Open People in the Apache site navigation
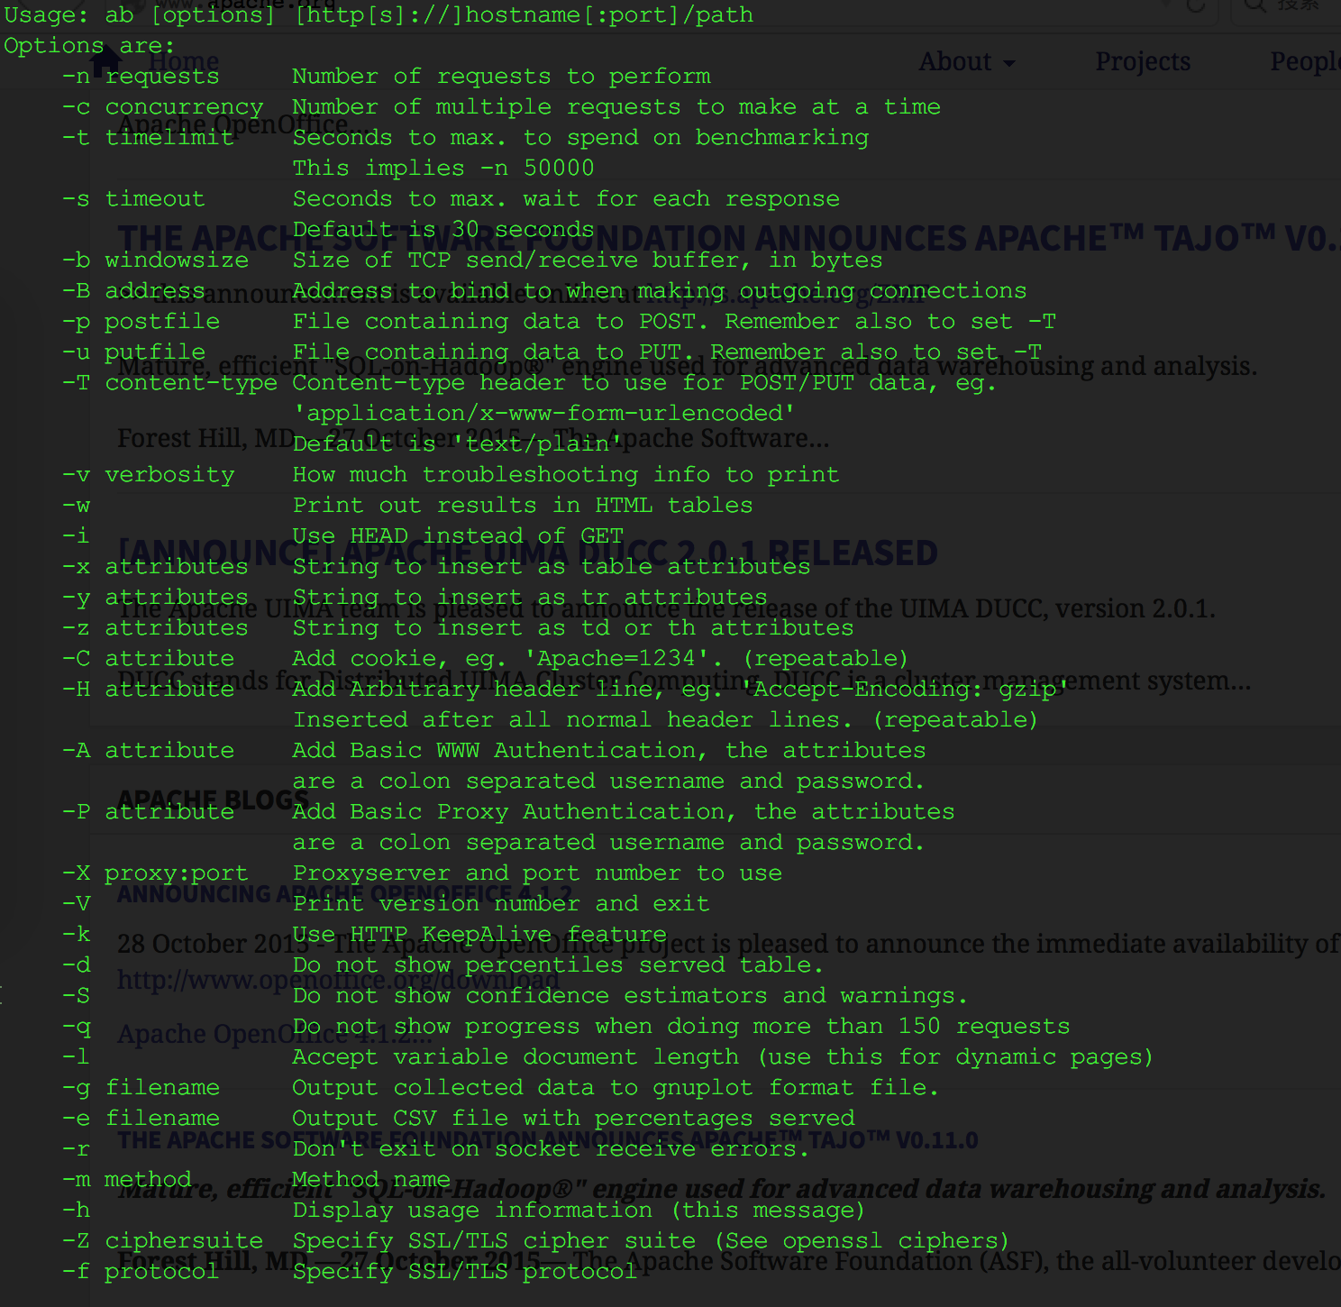The height and width of the screenshot is (1307, 1341). coord(1305,61)
